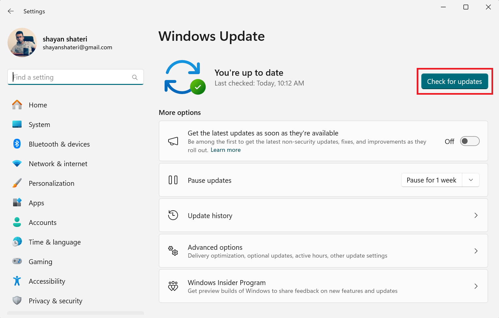Click the Last checked time text

coord(259,83)
